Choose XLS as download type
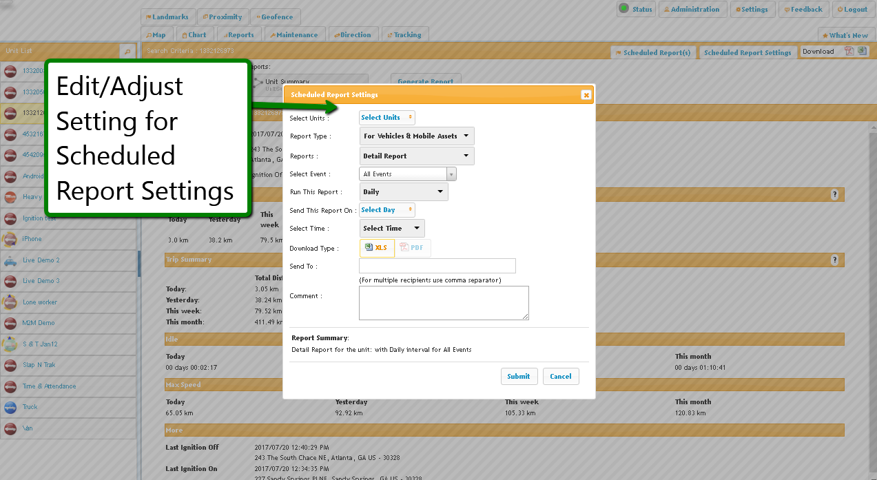Image resolution: width=877 pixels, height=480 pixels. [377, 248]
